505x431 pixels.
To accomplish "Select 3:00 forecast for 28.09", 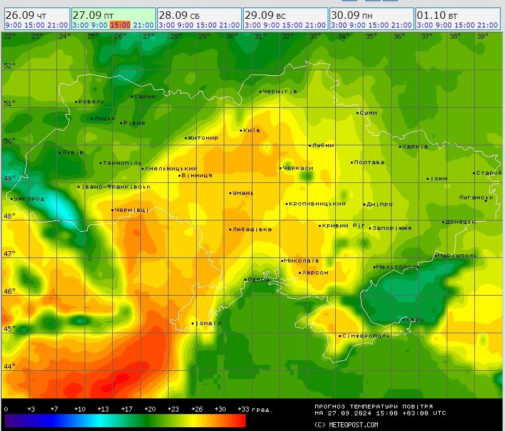I will pos(166,25).
